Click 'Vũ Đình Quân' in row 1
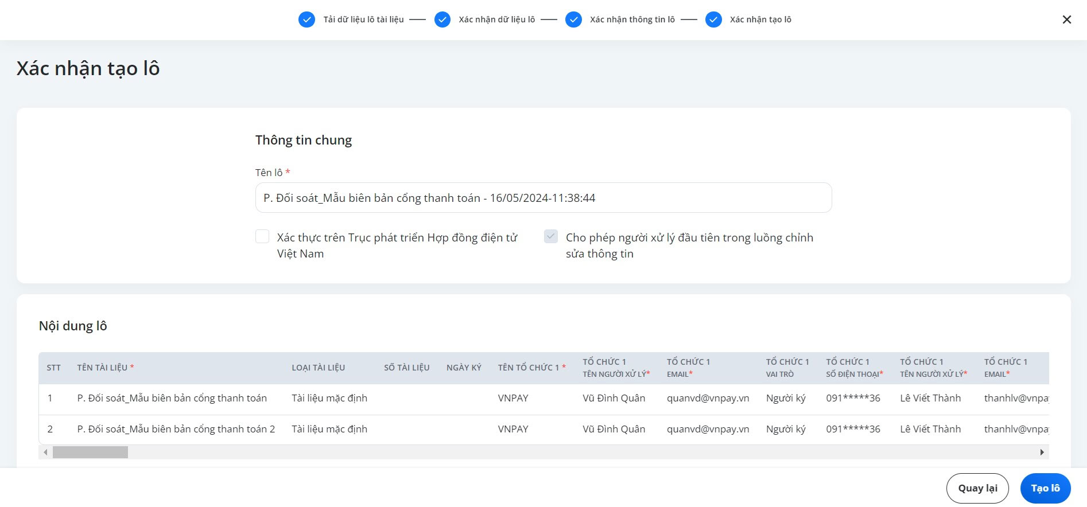 tap(614, 398)
